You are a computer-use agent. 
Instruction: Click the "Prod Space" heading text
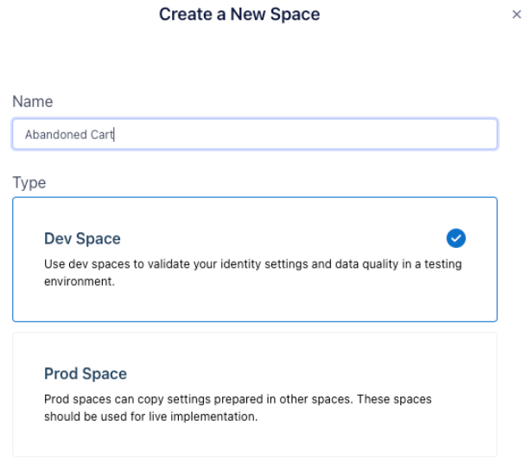pos(85,374)
